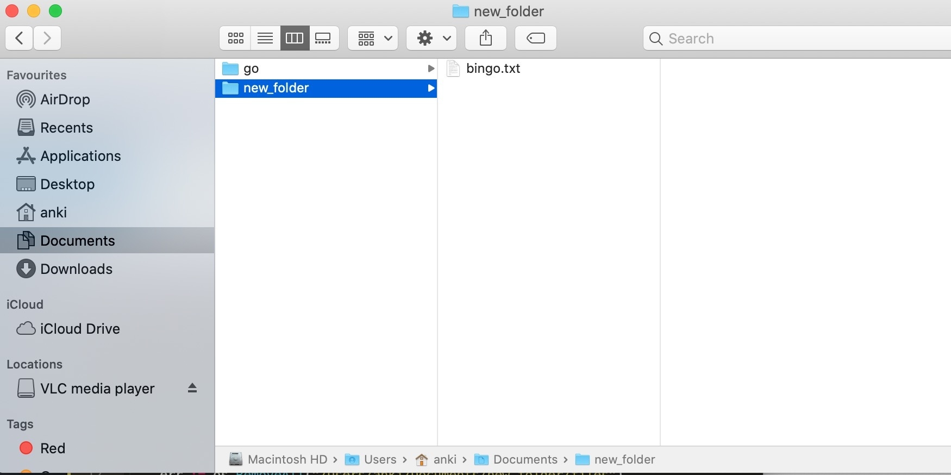
Task: Maximize the Finder window
Action: (55, 11)
